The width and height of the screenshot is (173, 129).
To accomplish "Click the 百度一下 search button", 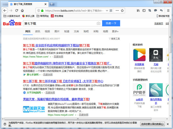I will point(111,24).
